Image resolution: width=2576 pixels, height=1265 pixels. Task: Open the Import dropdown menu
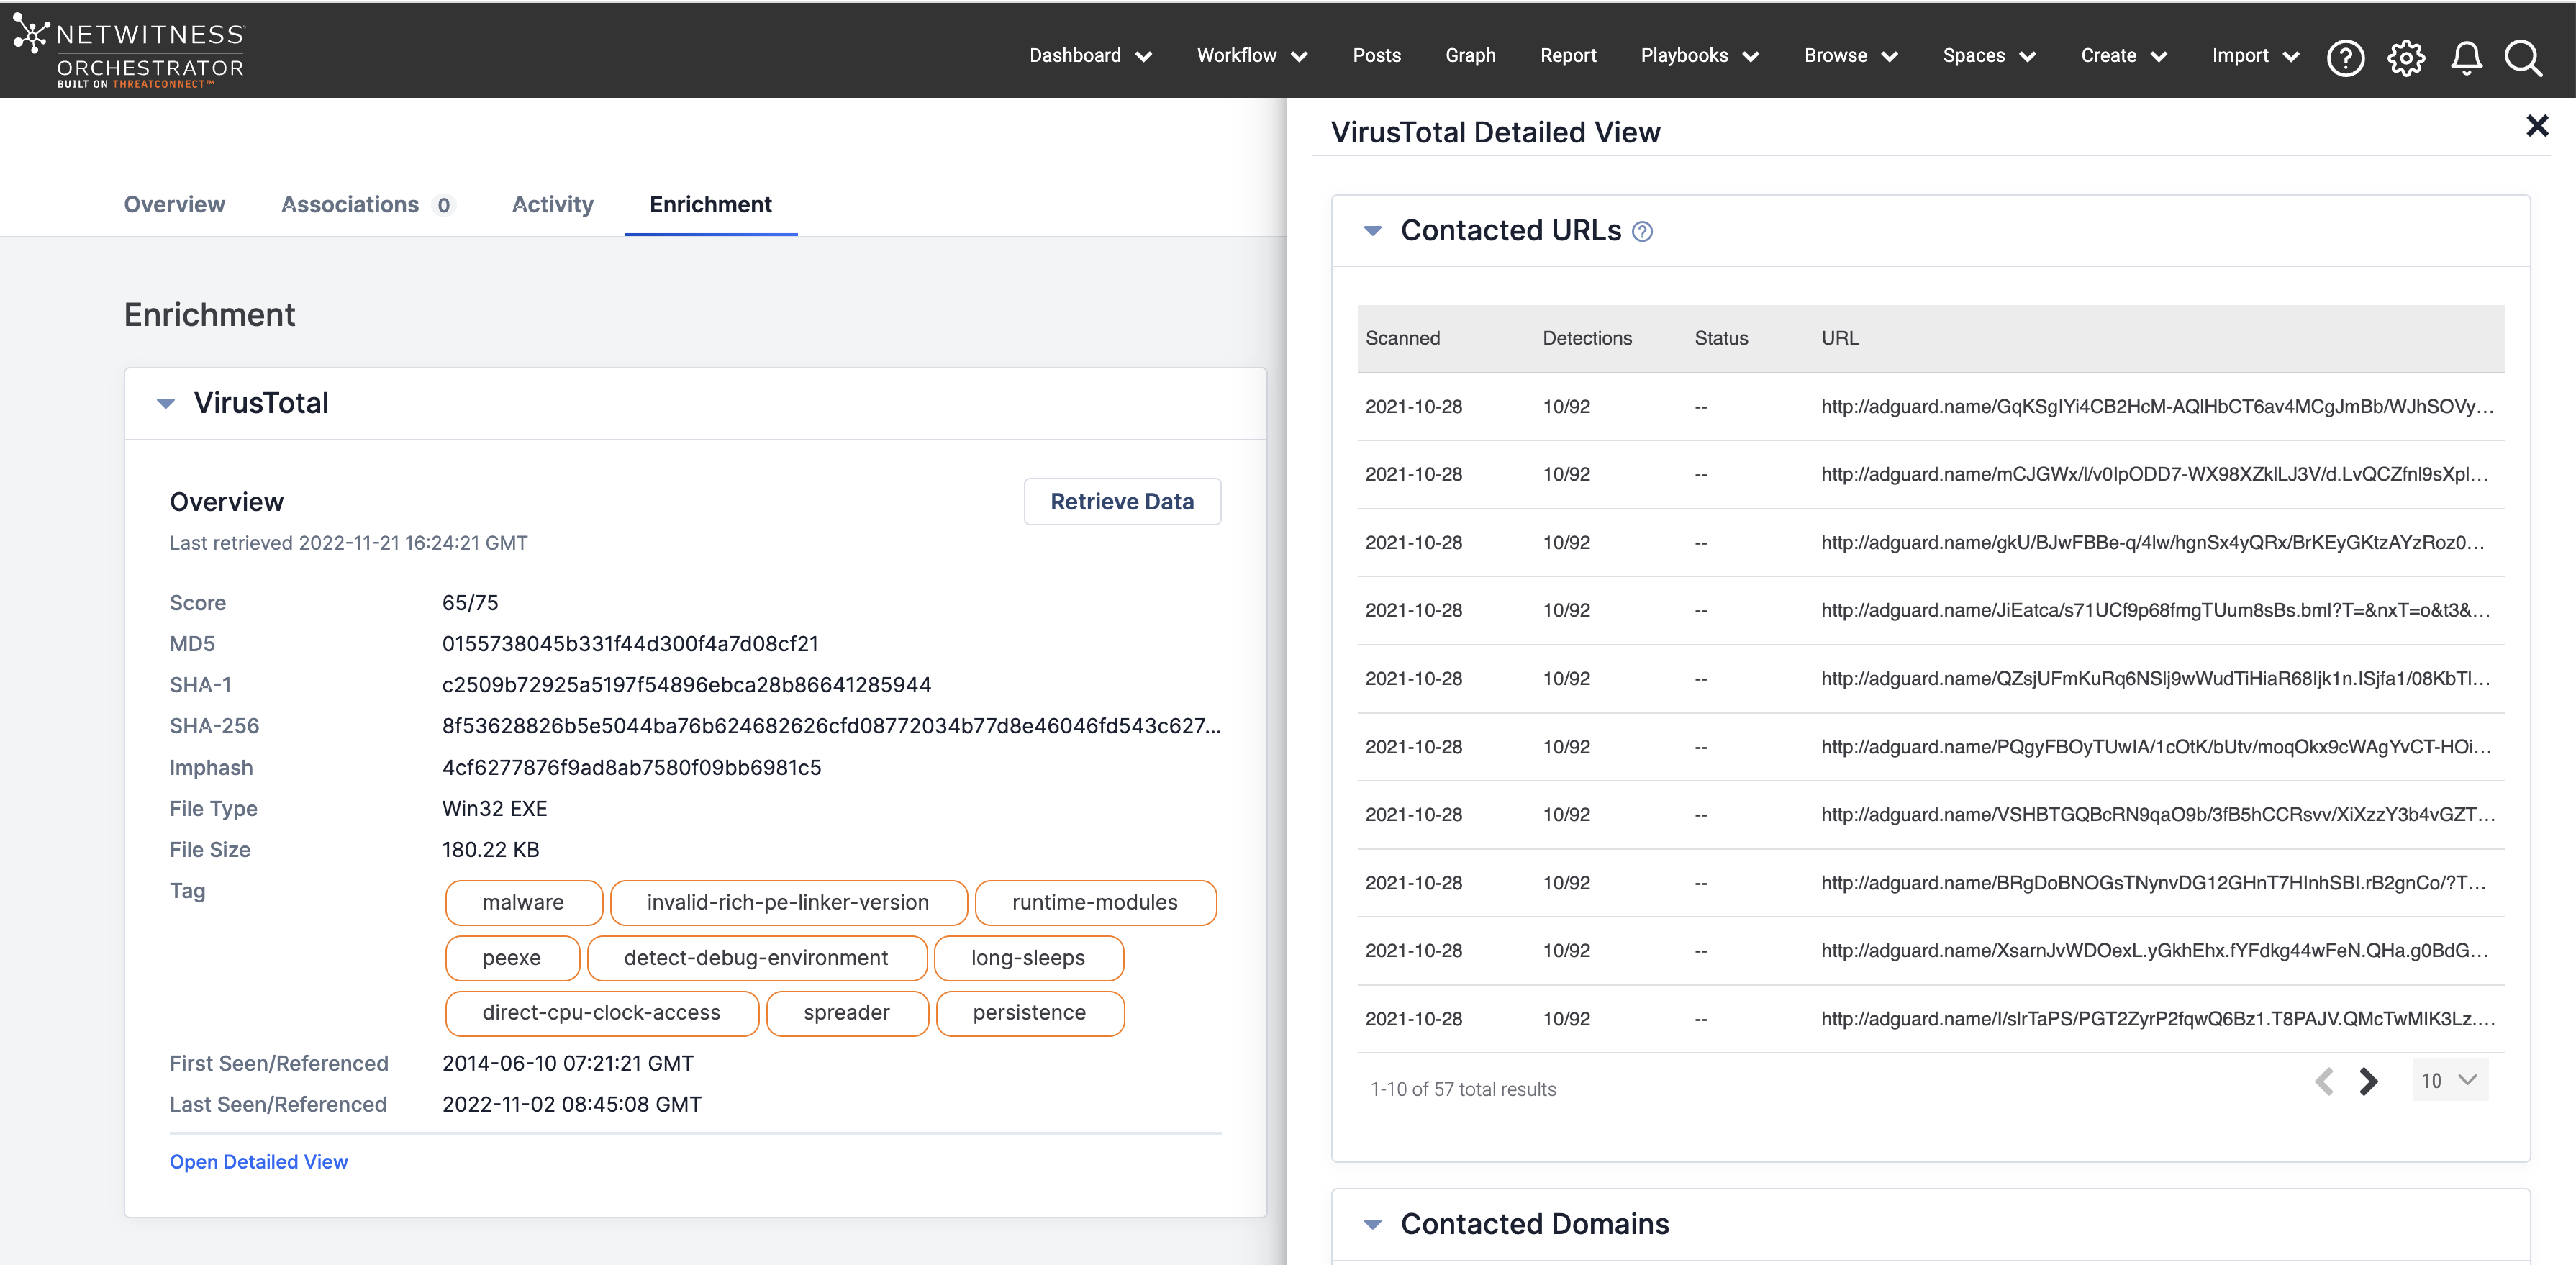coord(2255,56)
